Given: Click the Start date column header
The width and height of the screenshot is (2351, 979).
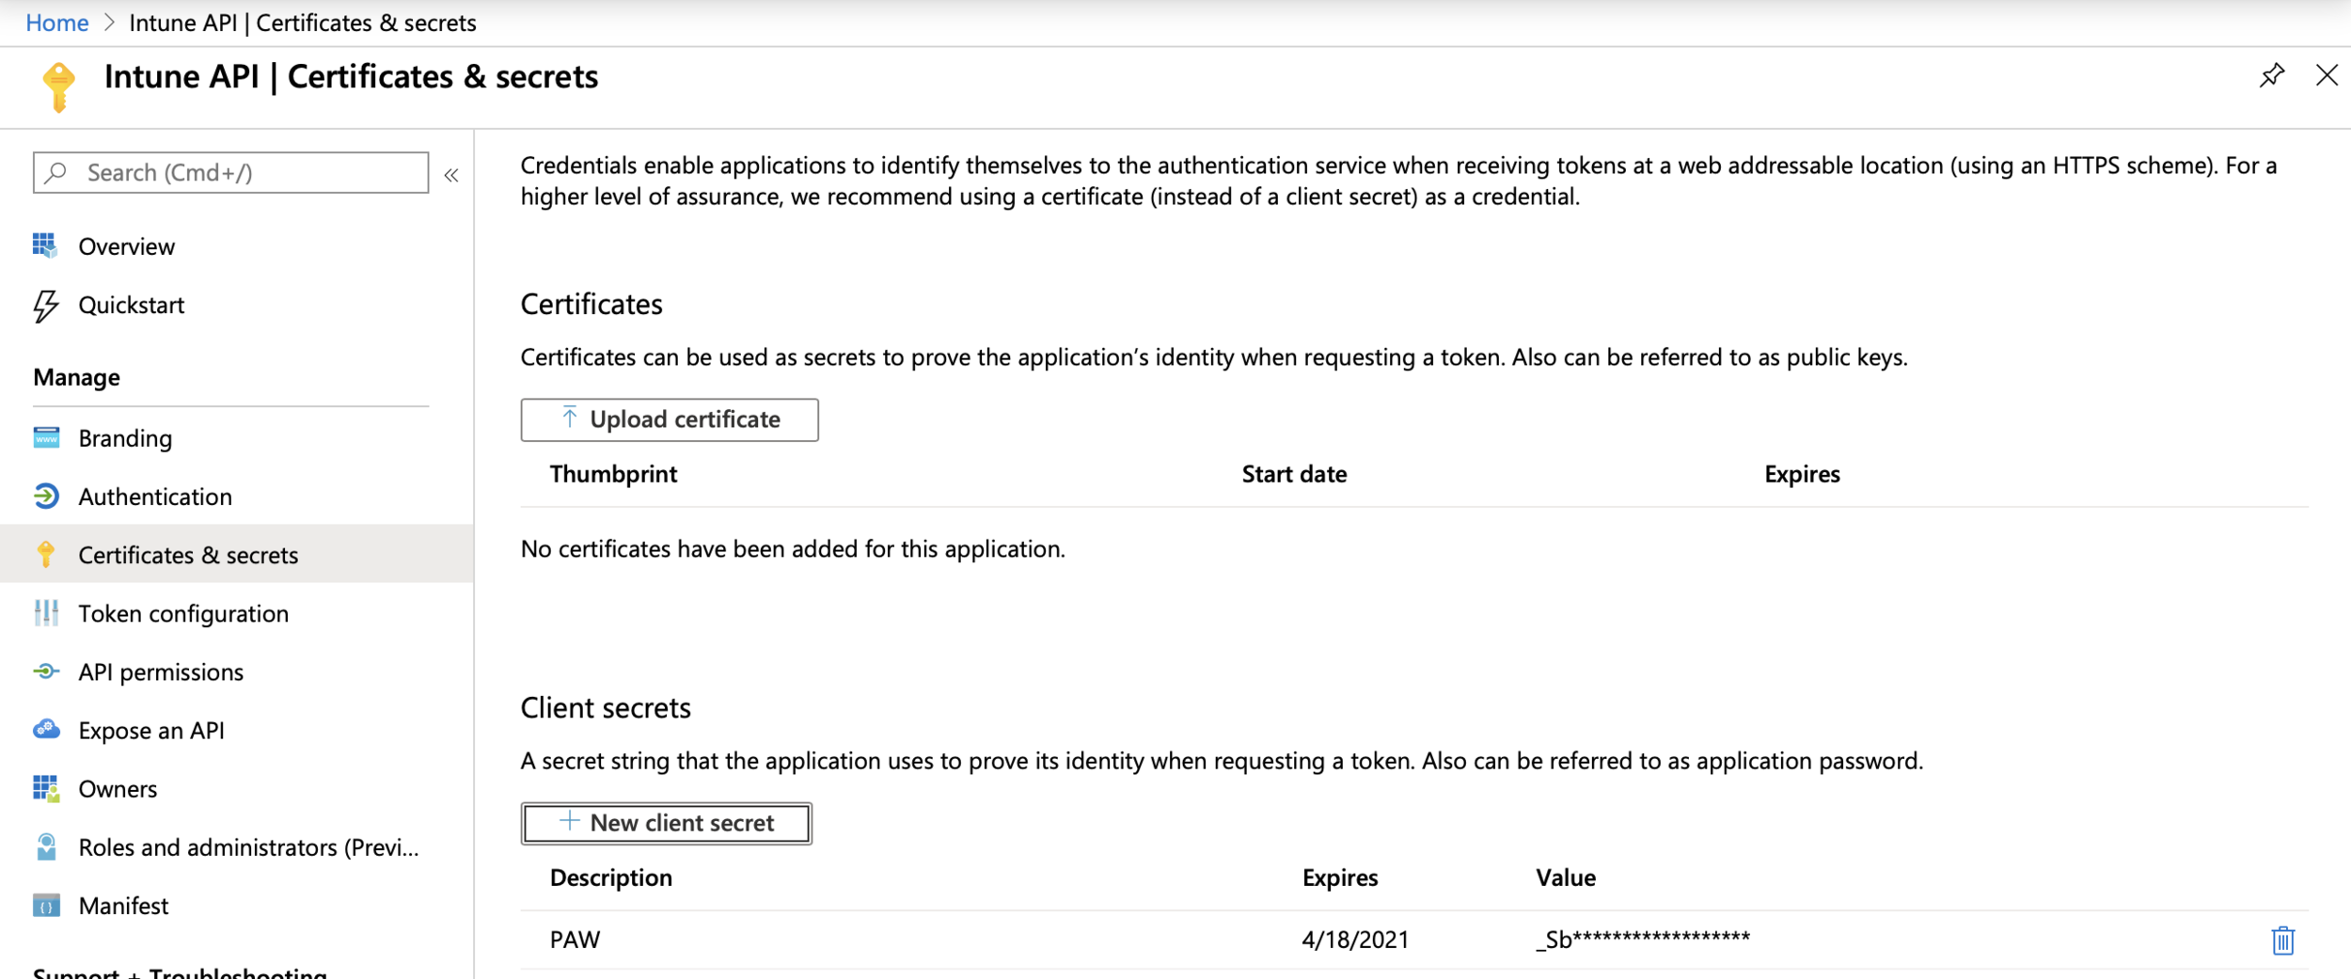Looking at the screenshot, I should [x=1294, y=474].
